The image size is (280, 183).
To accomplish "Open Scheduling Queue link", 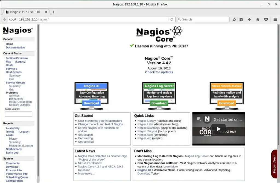I will click(17, 177).
